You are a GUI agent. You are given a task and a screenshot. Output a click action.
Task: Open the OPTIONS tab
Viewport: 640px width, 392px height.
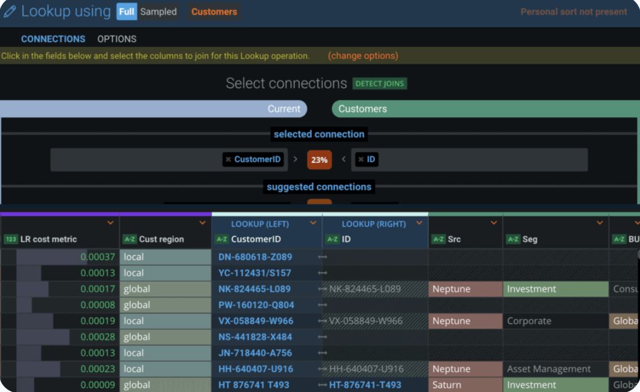117,39
